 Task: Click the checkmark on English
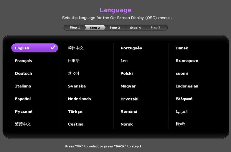click(x=53, y=48)
